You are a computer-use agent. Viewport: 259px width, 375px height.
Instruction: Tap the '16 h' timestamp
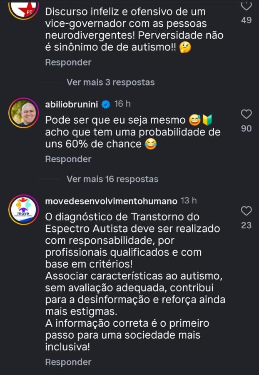pyautogui.click(x=122, y=104)
